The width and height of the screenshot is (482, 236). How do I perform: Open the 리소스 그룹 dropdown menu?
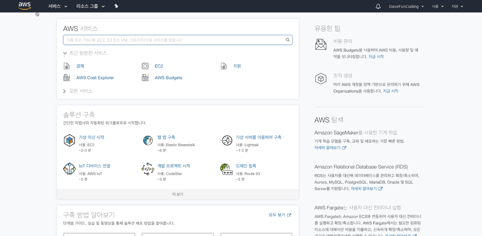pyautogui.click(x=91, y=6)
